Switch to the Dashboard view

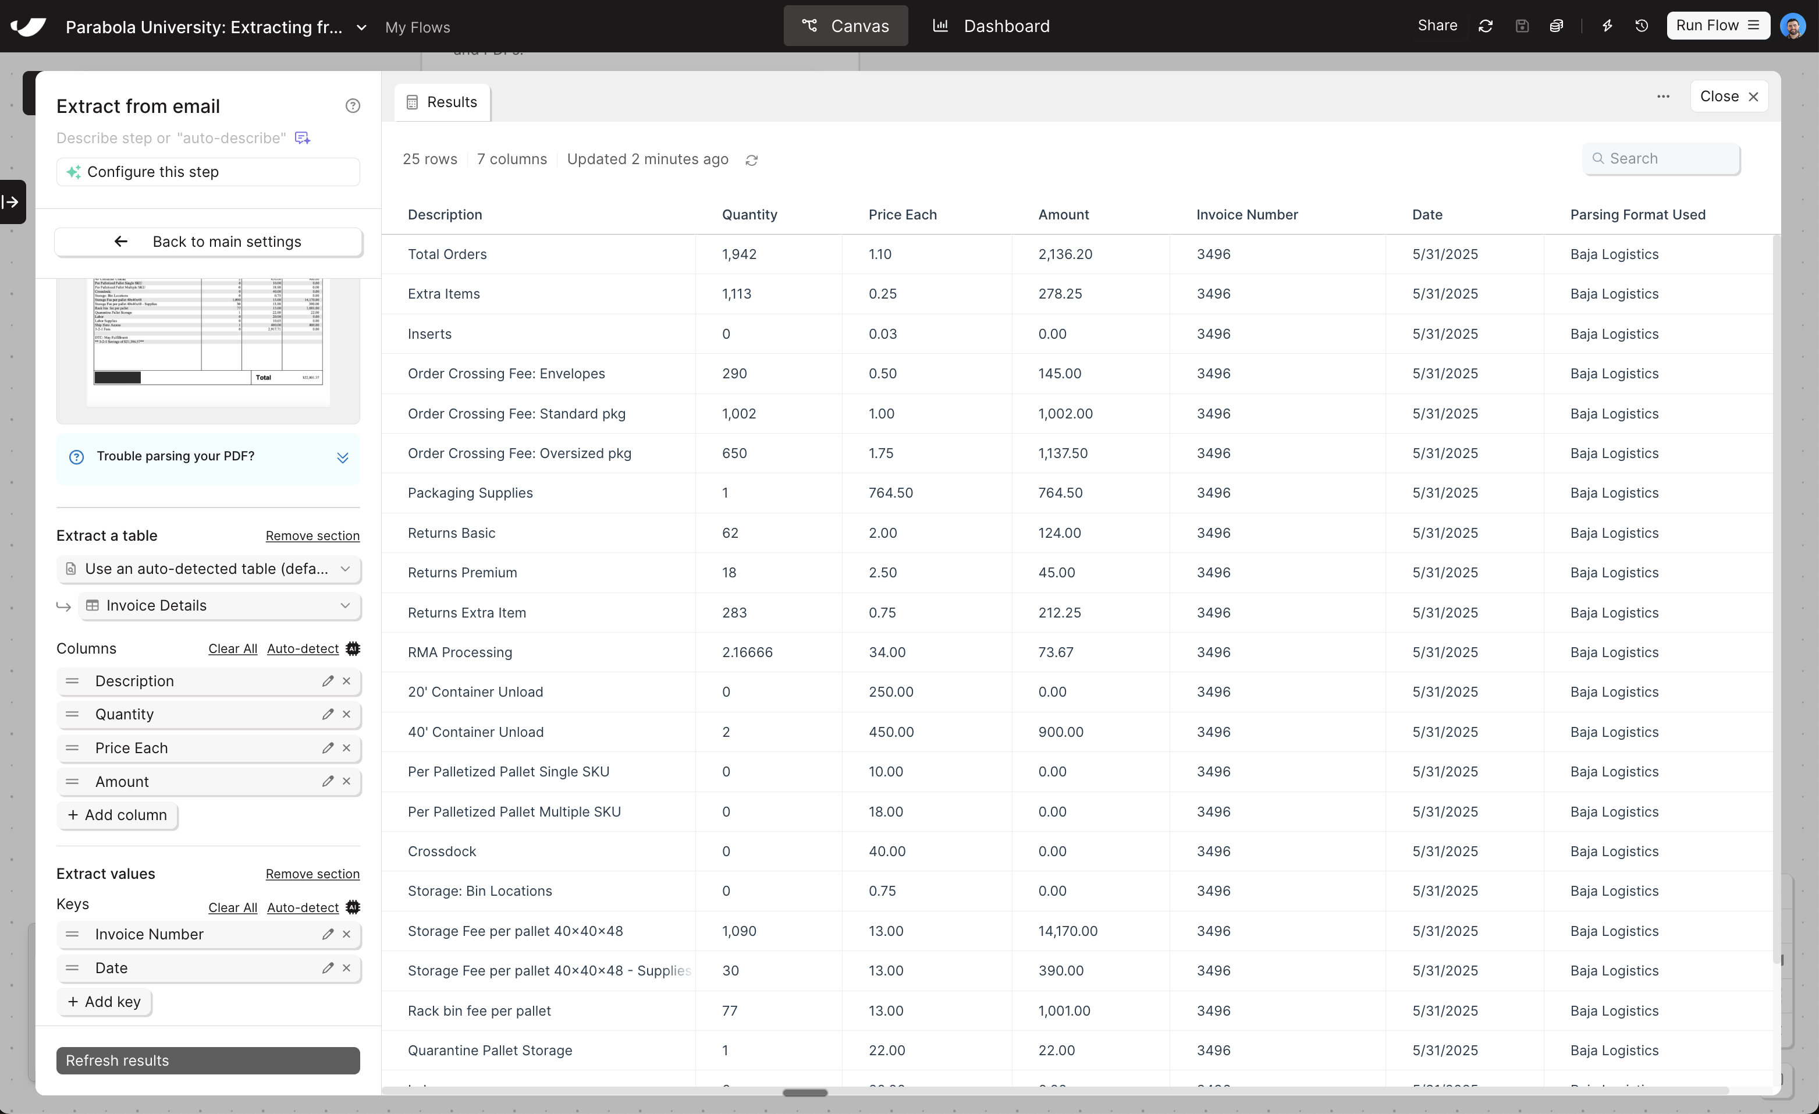(992, 26)
